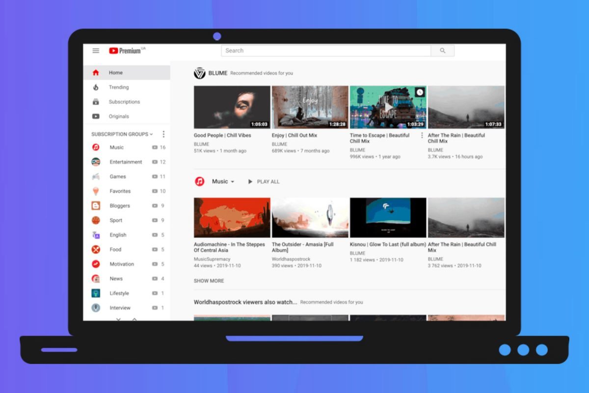Play Good People Chill Vibes thumbnail
The height and width of the screenshot is (393, 589).
point(232,107)
